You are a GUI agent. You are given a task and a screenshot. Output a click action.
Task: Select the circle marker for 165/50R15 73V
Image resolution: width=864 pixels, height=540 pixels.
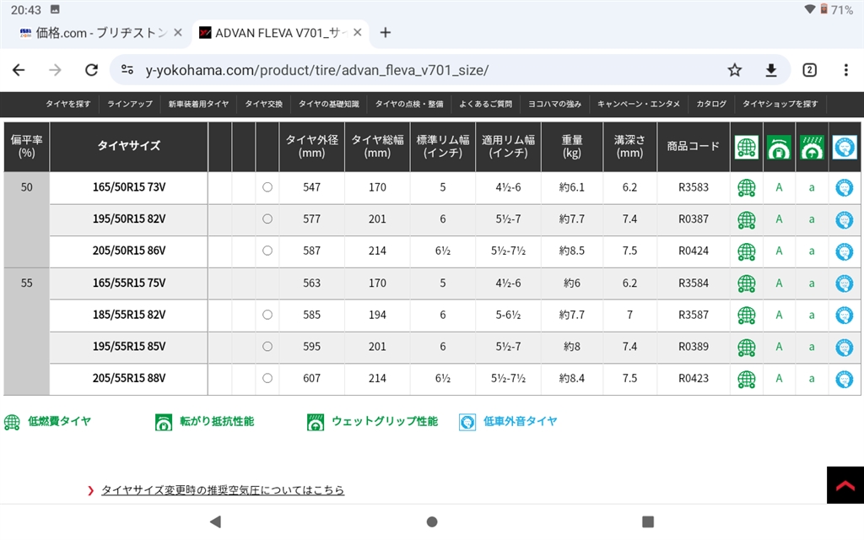click(x=267, y=186)
